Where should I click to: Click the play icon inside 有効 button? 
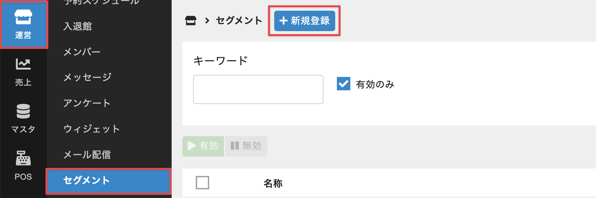point(192,146)
